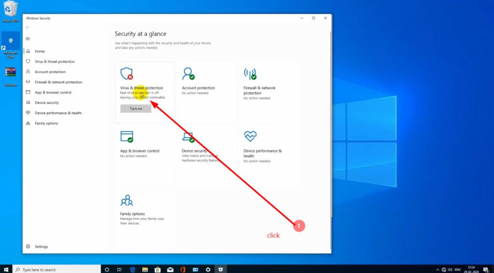
Task: Open the Virus & threat protection shield icon tile
Action: (127, 73)
